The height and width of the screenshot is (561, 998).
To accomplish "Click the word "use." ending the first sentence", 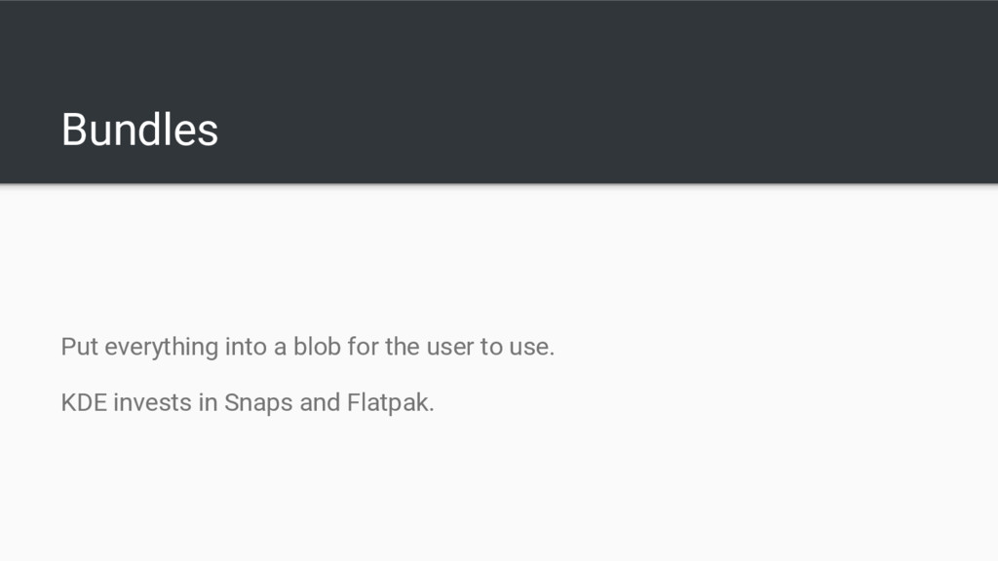I will [x=531, y=348].
